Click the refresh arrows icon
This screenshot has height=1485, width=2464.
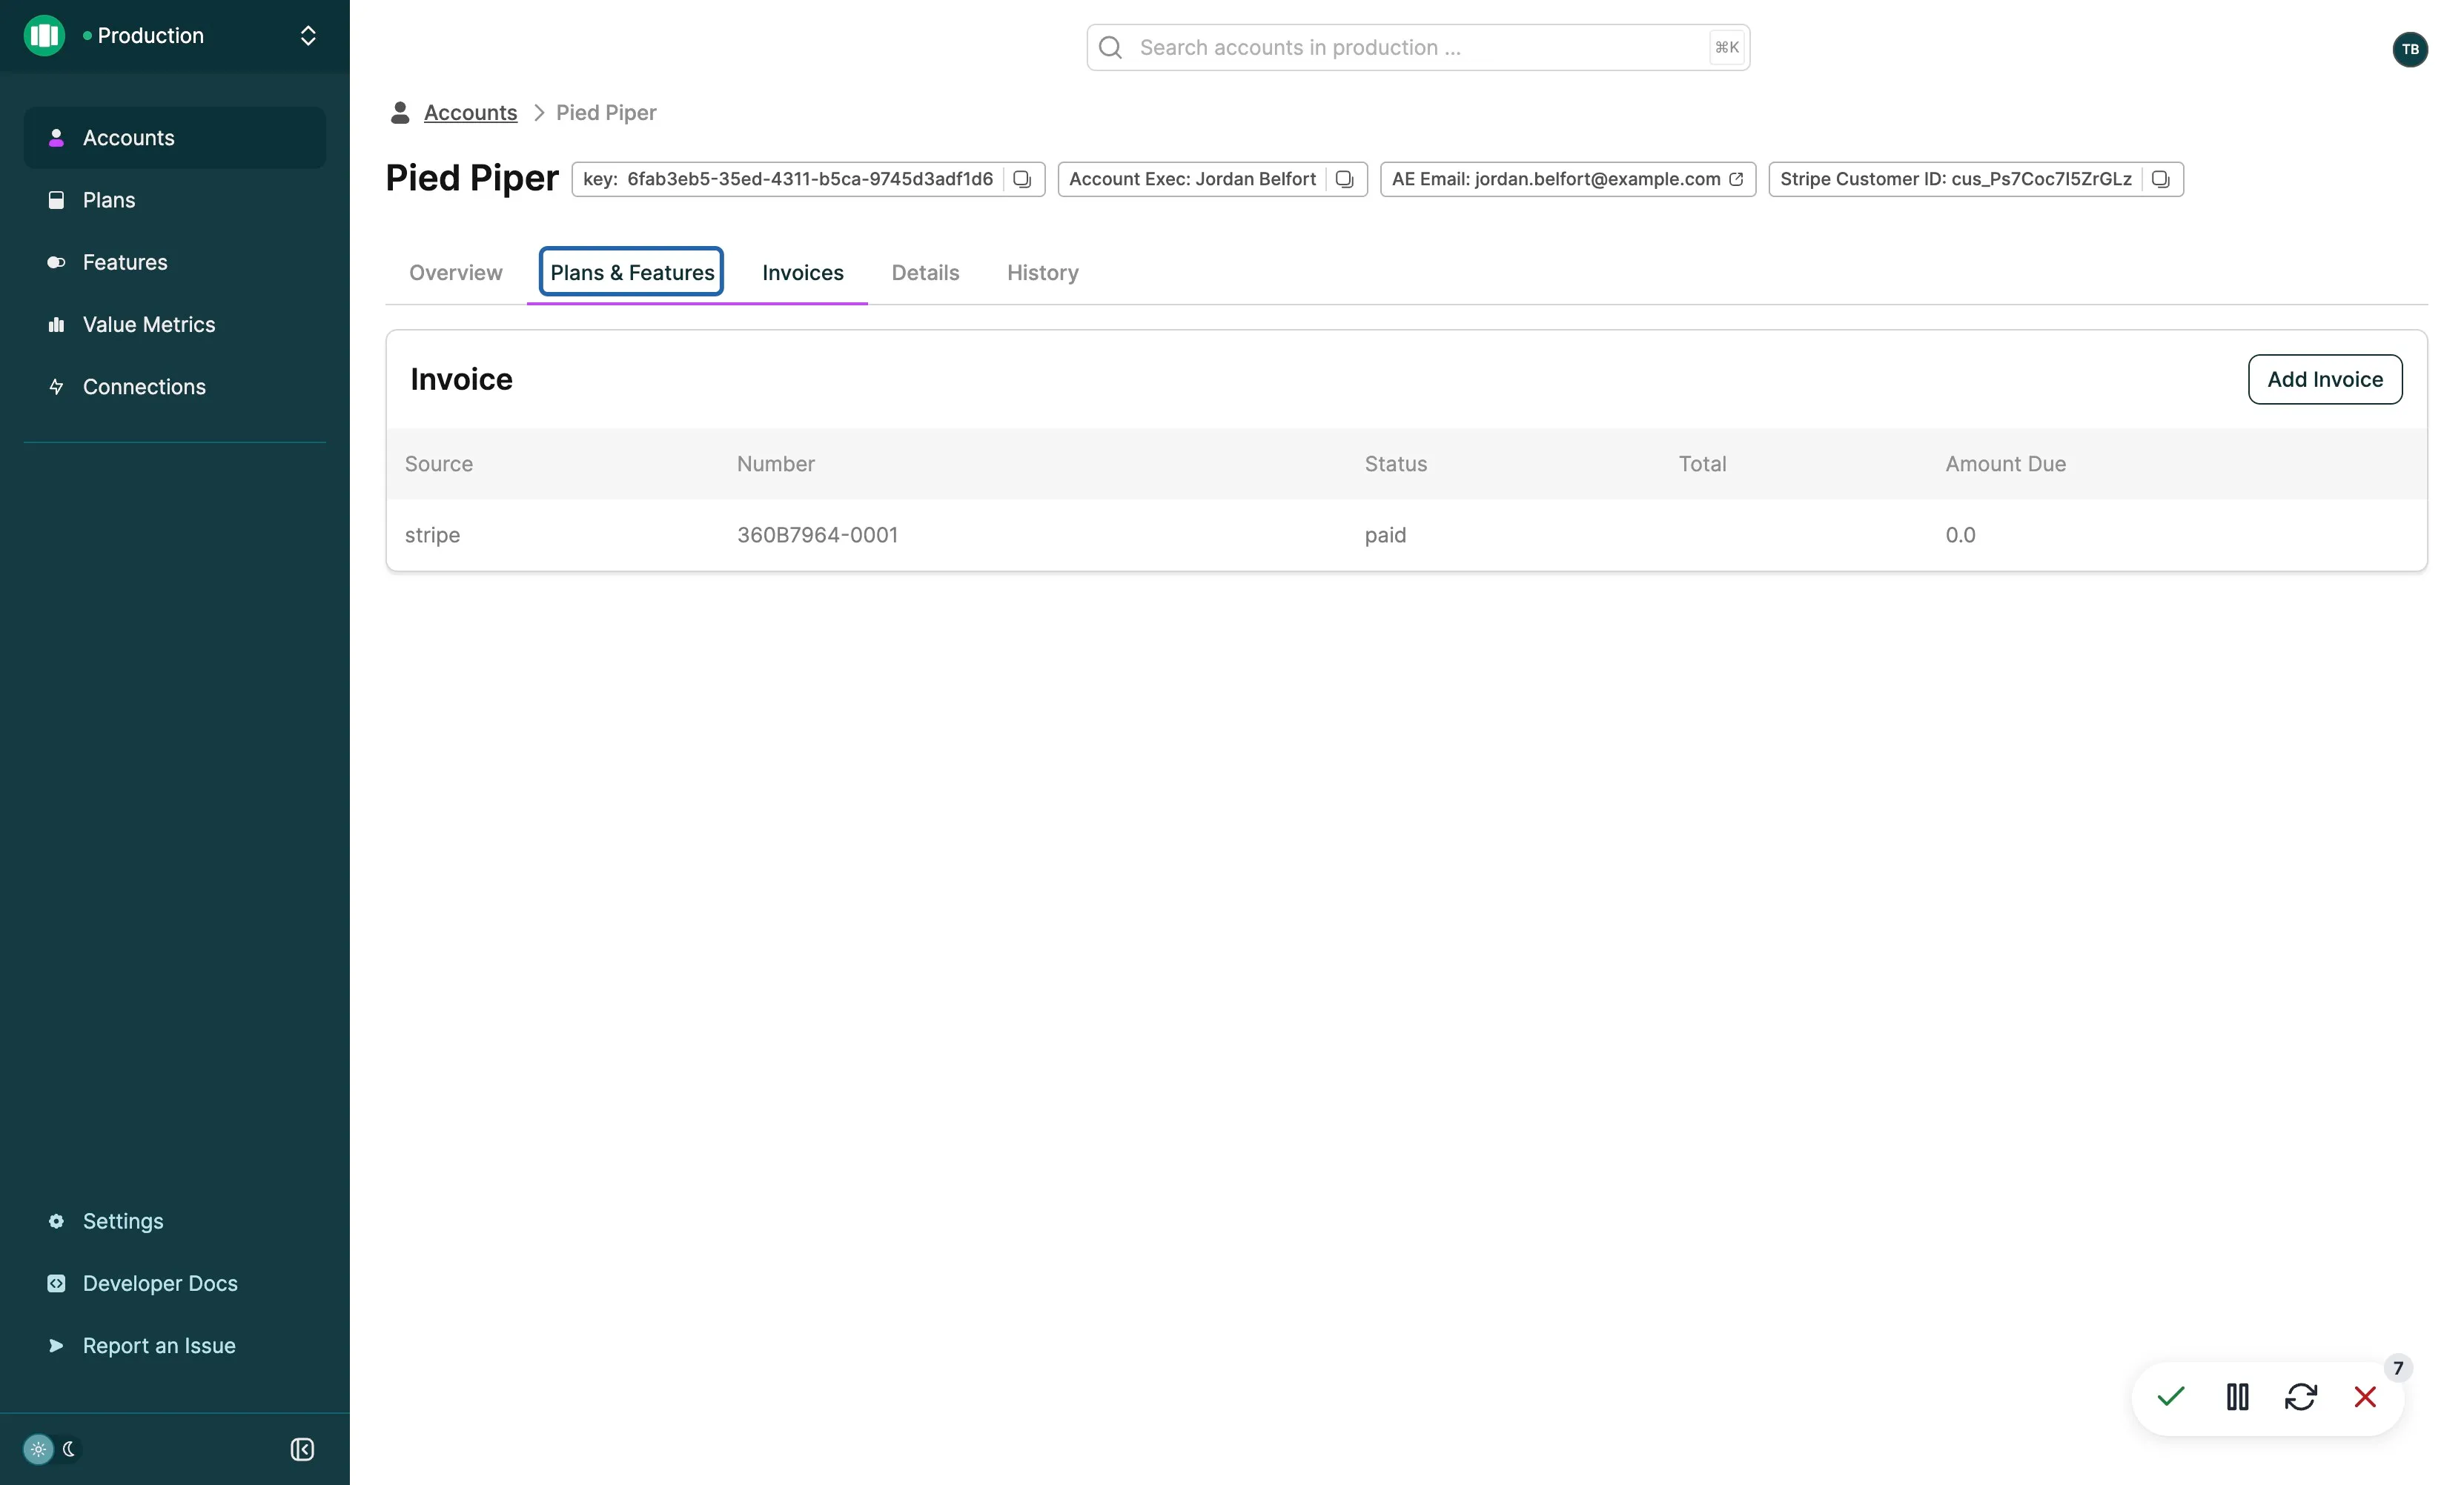2301,1396
